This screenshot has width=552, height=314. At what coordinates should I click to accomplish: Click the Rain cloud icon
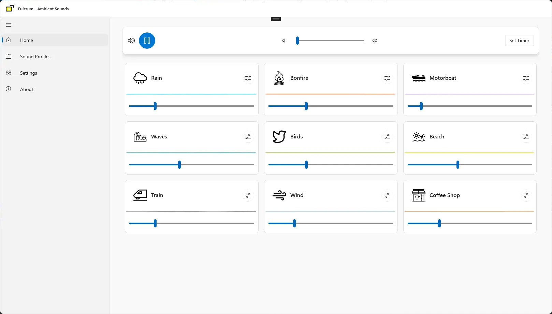pyautogui.click(x=140, y=78)
